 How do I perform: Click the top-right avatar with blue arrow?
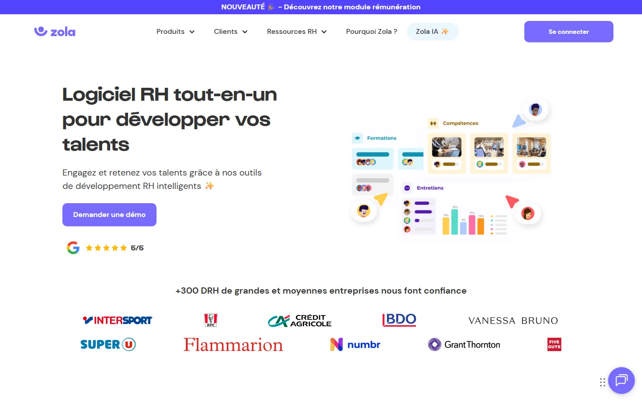coord(535,109)
